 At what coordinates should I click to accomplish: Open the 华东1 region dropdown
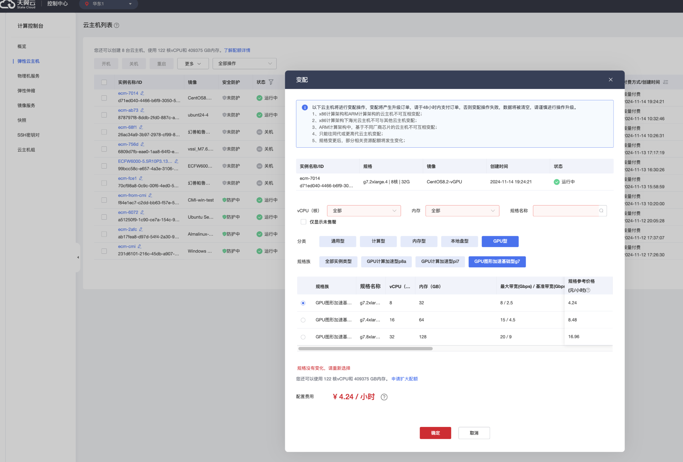109,4
